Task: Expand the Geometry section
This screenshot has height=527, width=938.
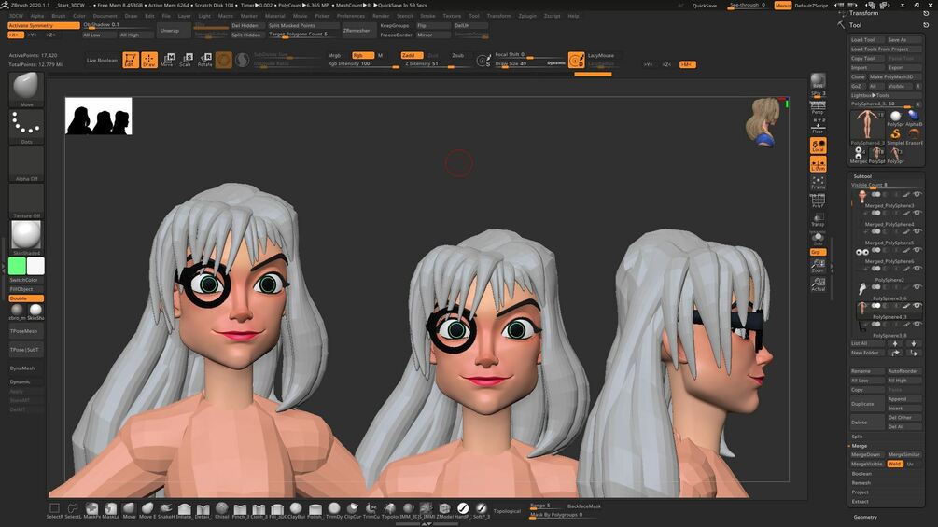Action: pyautogui.click(x=865, y=517)
